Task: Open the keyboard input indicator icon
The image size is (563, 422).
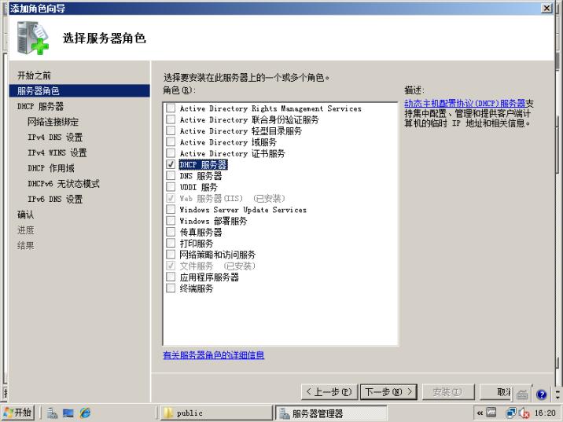Action: tap(522, 394)
